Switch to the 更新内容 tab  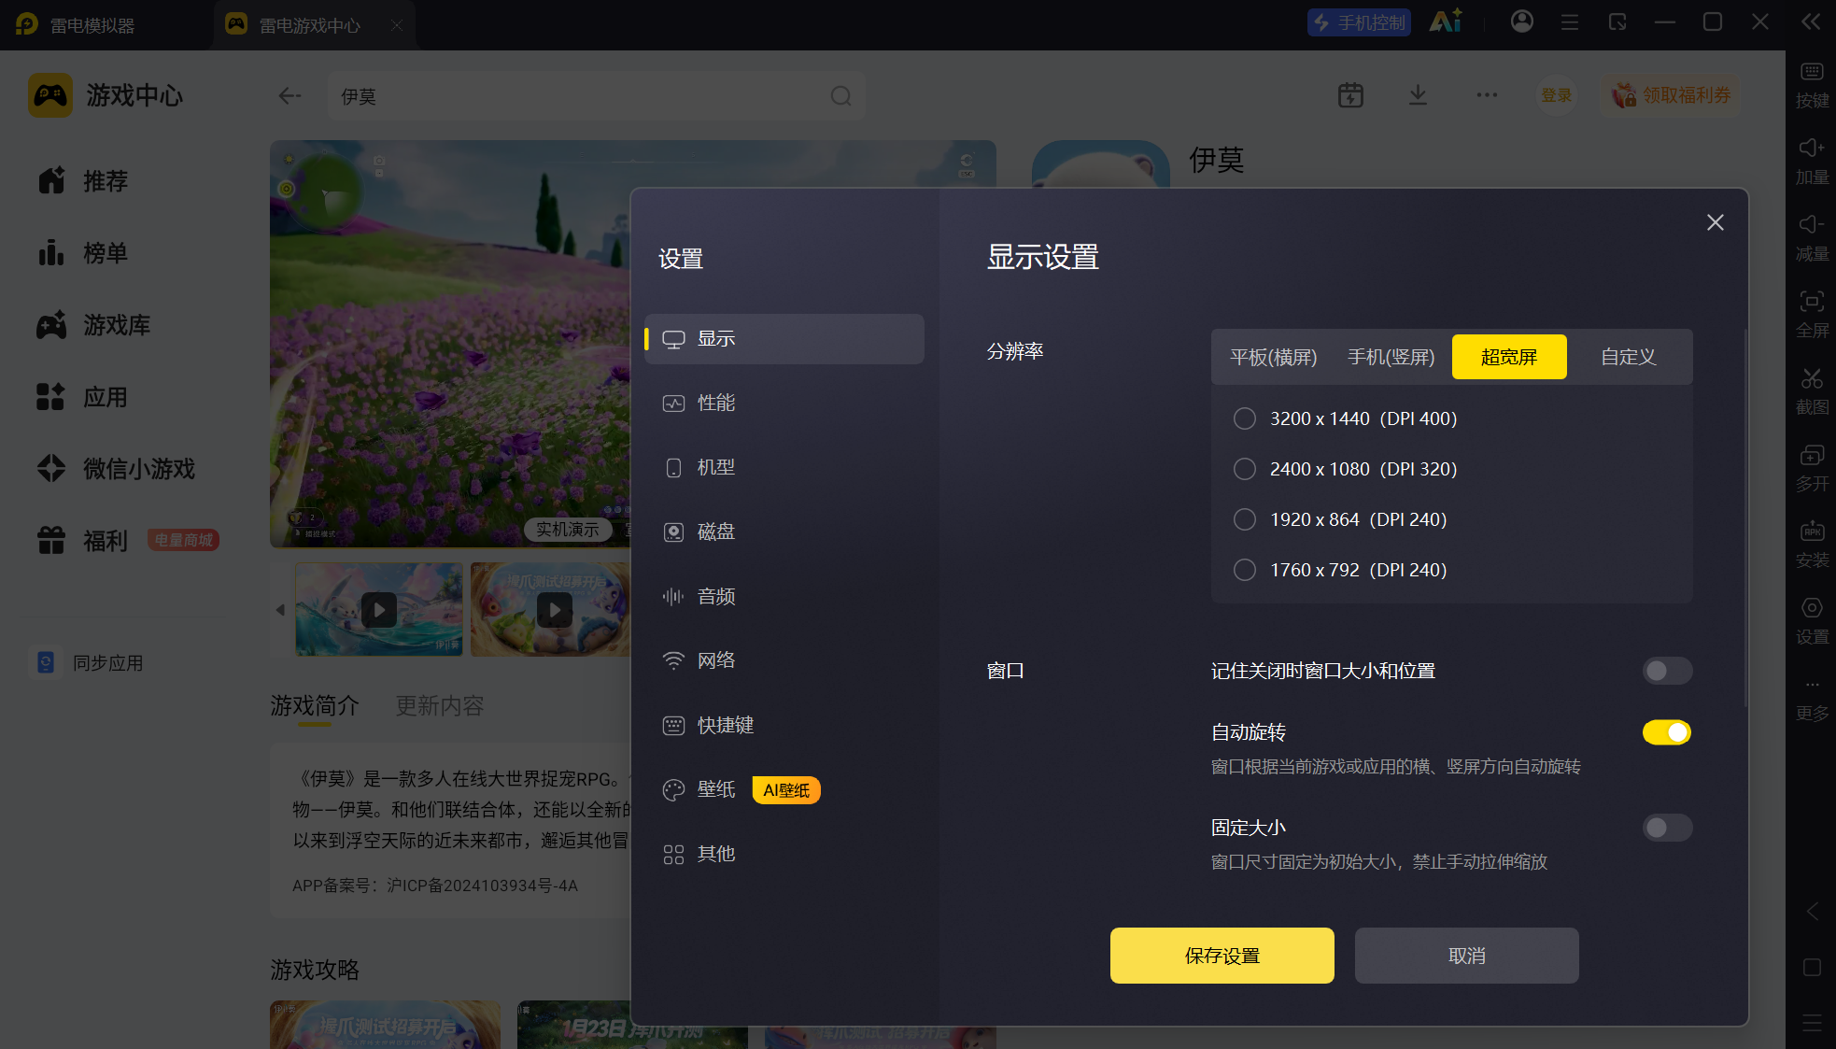[439, 706]
